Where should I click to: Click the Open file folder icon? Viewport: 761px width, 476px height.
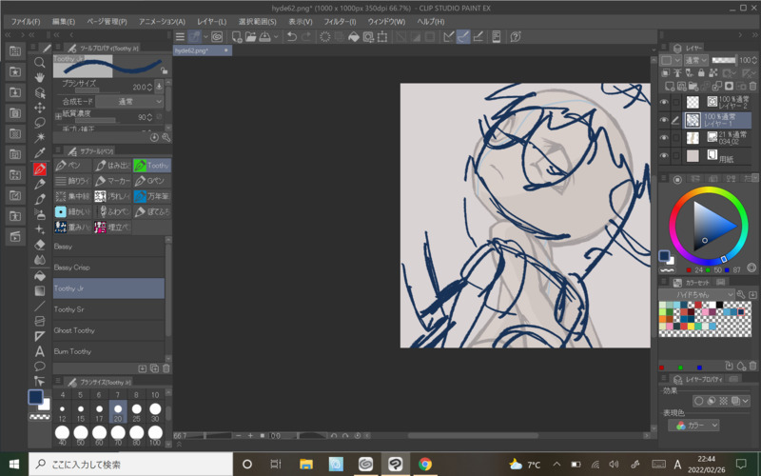250,37
